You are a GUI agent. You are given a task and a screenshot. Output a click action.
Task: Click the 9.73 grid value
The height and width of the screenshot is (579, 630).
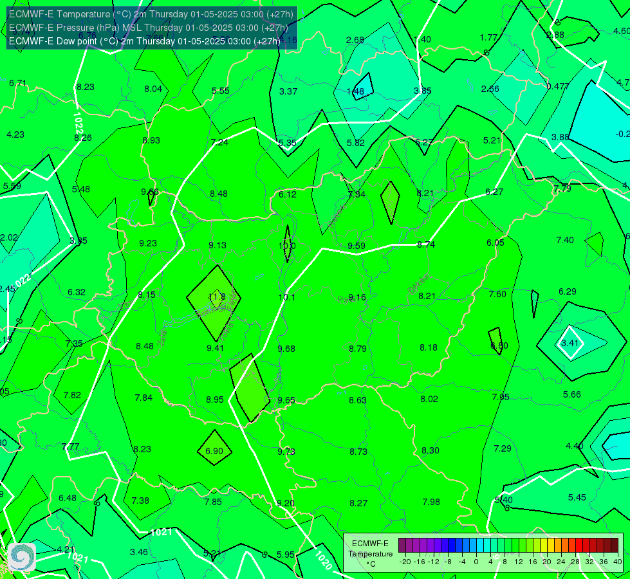(286, 452)
